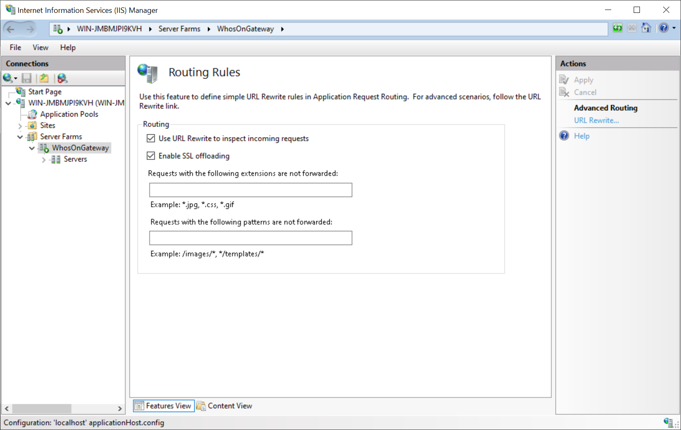This screenshot has width=681, height=430.
Task: Click the Cancel icon in Actions pane
Action: (564, 92)
